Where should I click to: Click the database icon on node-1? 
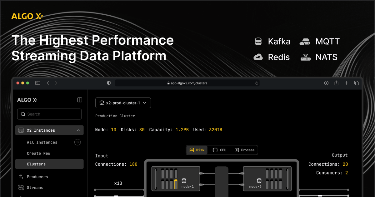click(x=184, y=180)
